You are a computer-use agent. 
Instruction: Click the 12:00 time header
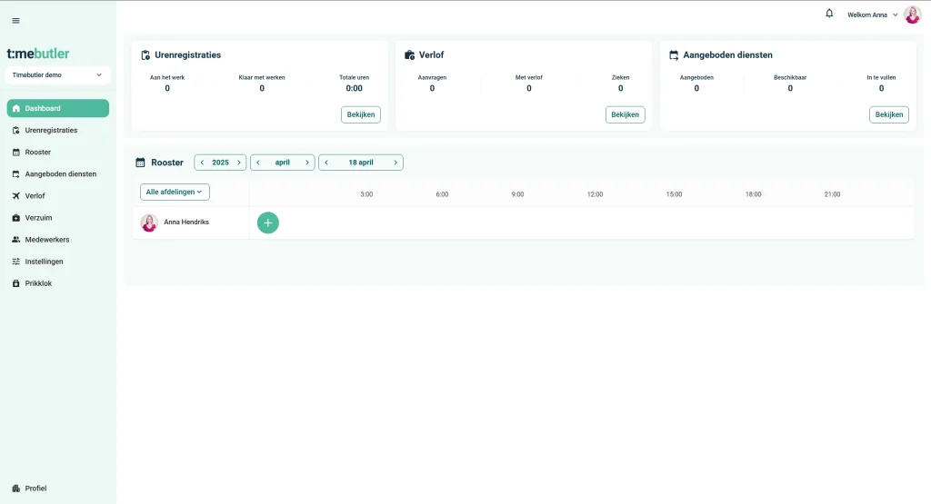tap(595, 194)
